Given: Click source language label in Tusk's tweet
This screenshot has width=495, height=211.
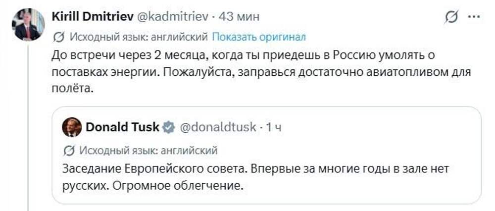Looking at the screenshot, I should pos(148,150).
